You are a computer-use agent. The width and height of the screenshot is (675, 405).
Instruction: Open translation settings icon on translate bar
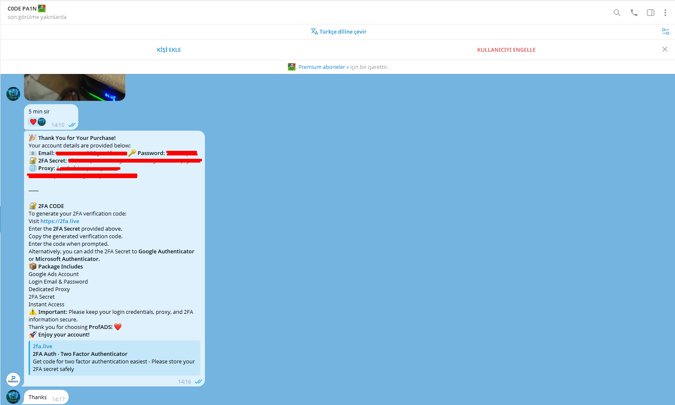tap(666, 32)
